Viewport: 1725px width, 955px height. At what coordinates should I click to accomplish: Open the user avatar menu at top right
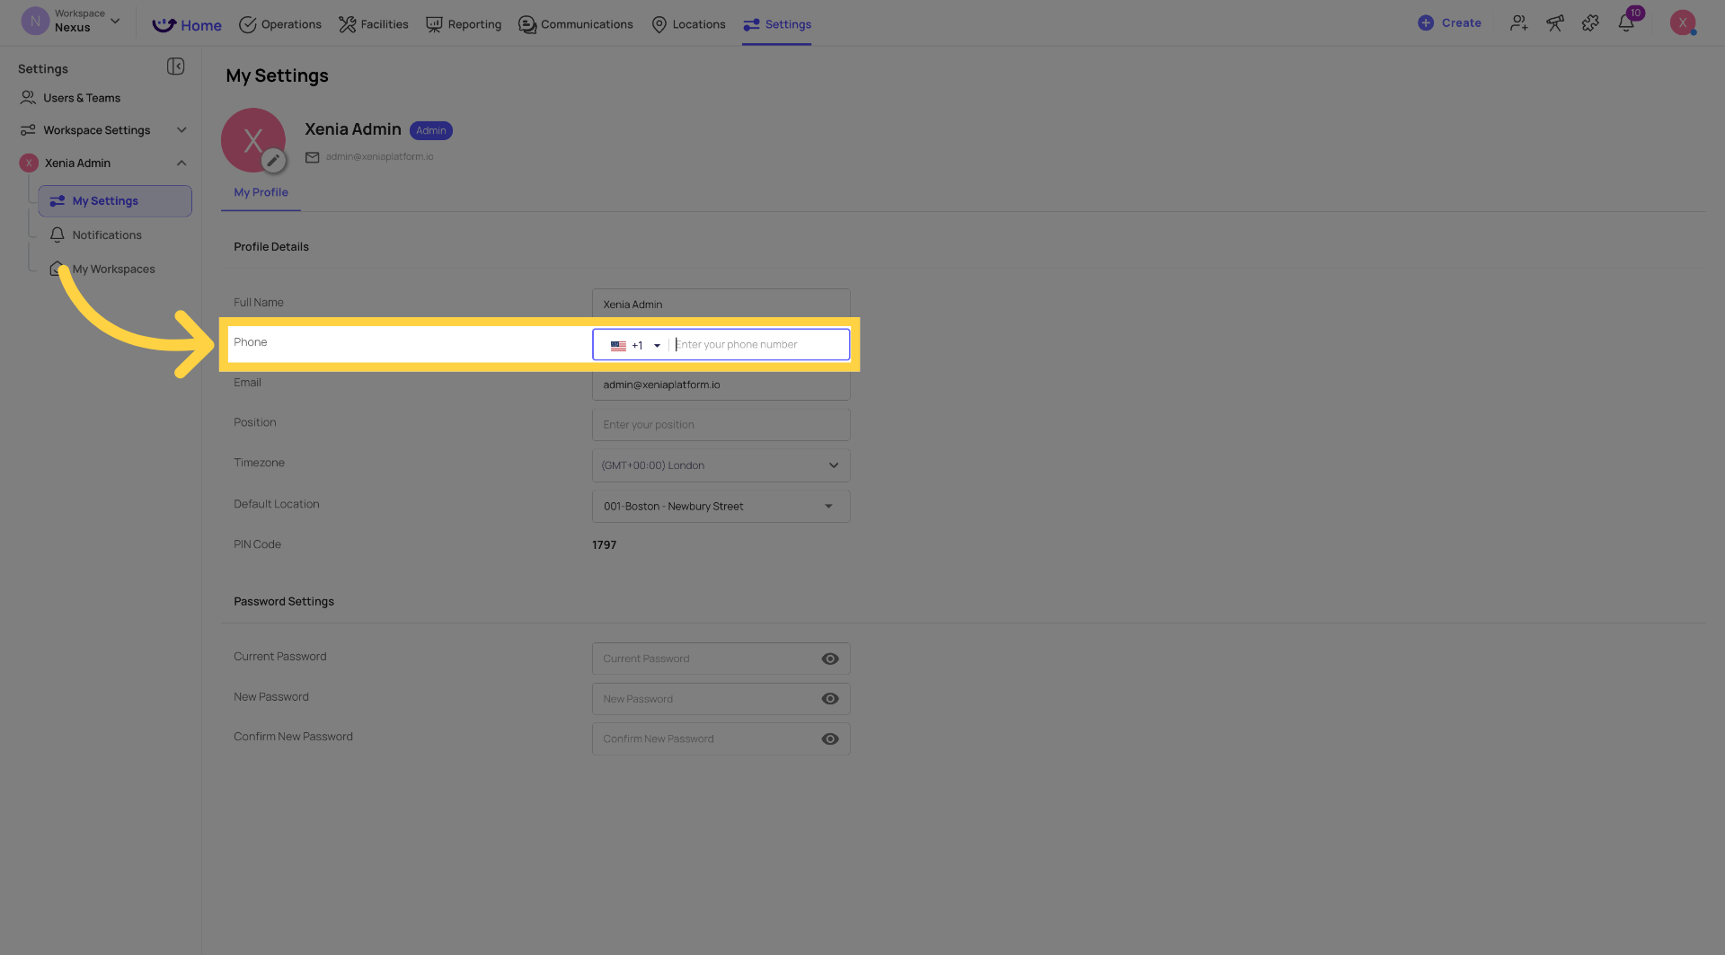(1683, 23)
